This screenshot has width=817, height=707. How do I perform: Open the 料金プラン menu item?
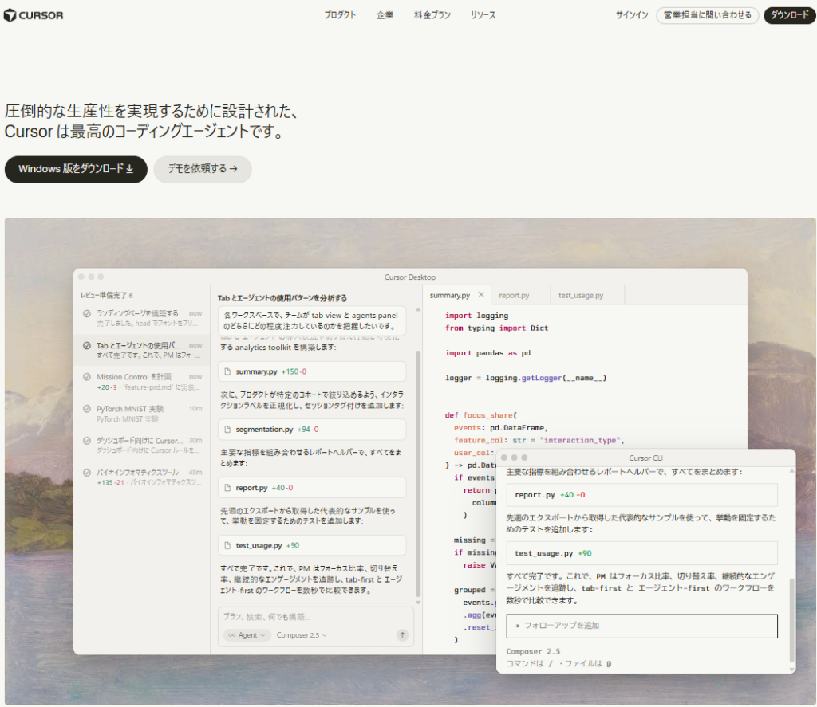[432, 15]
